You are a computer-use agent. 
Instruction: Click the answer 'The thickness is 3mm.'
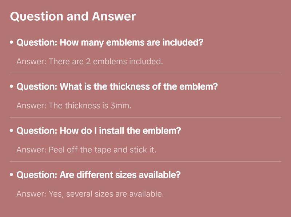[74, 106]
